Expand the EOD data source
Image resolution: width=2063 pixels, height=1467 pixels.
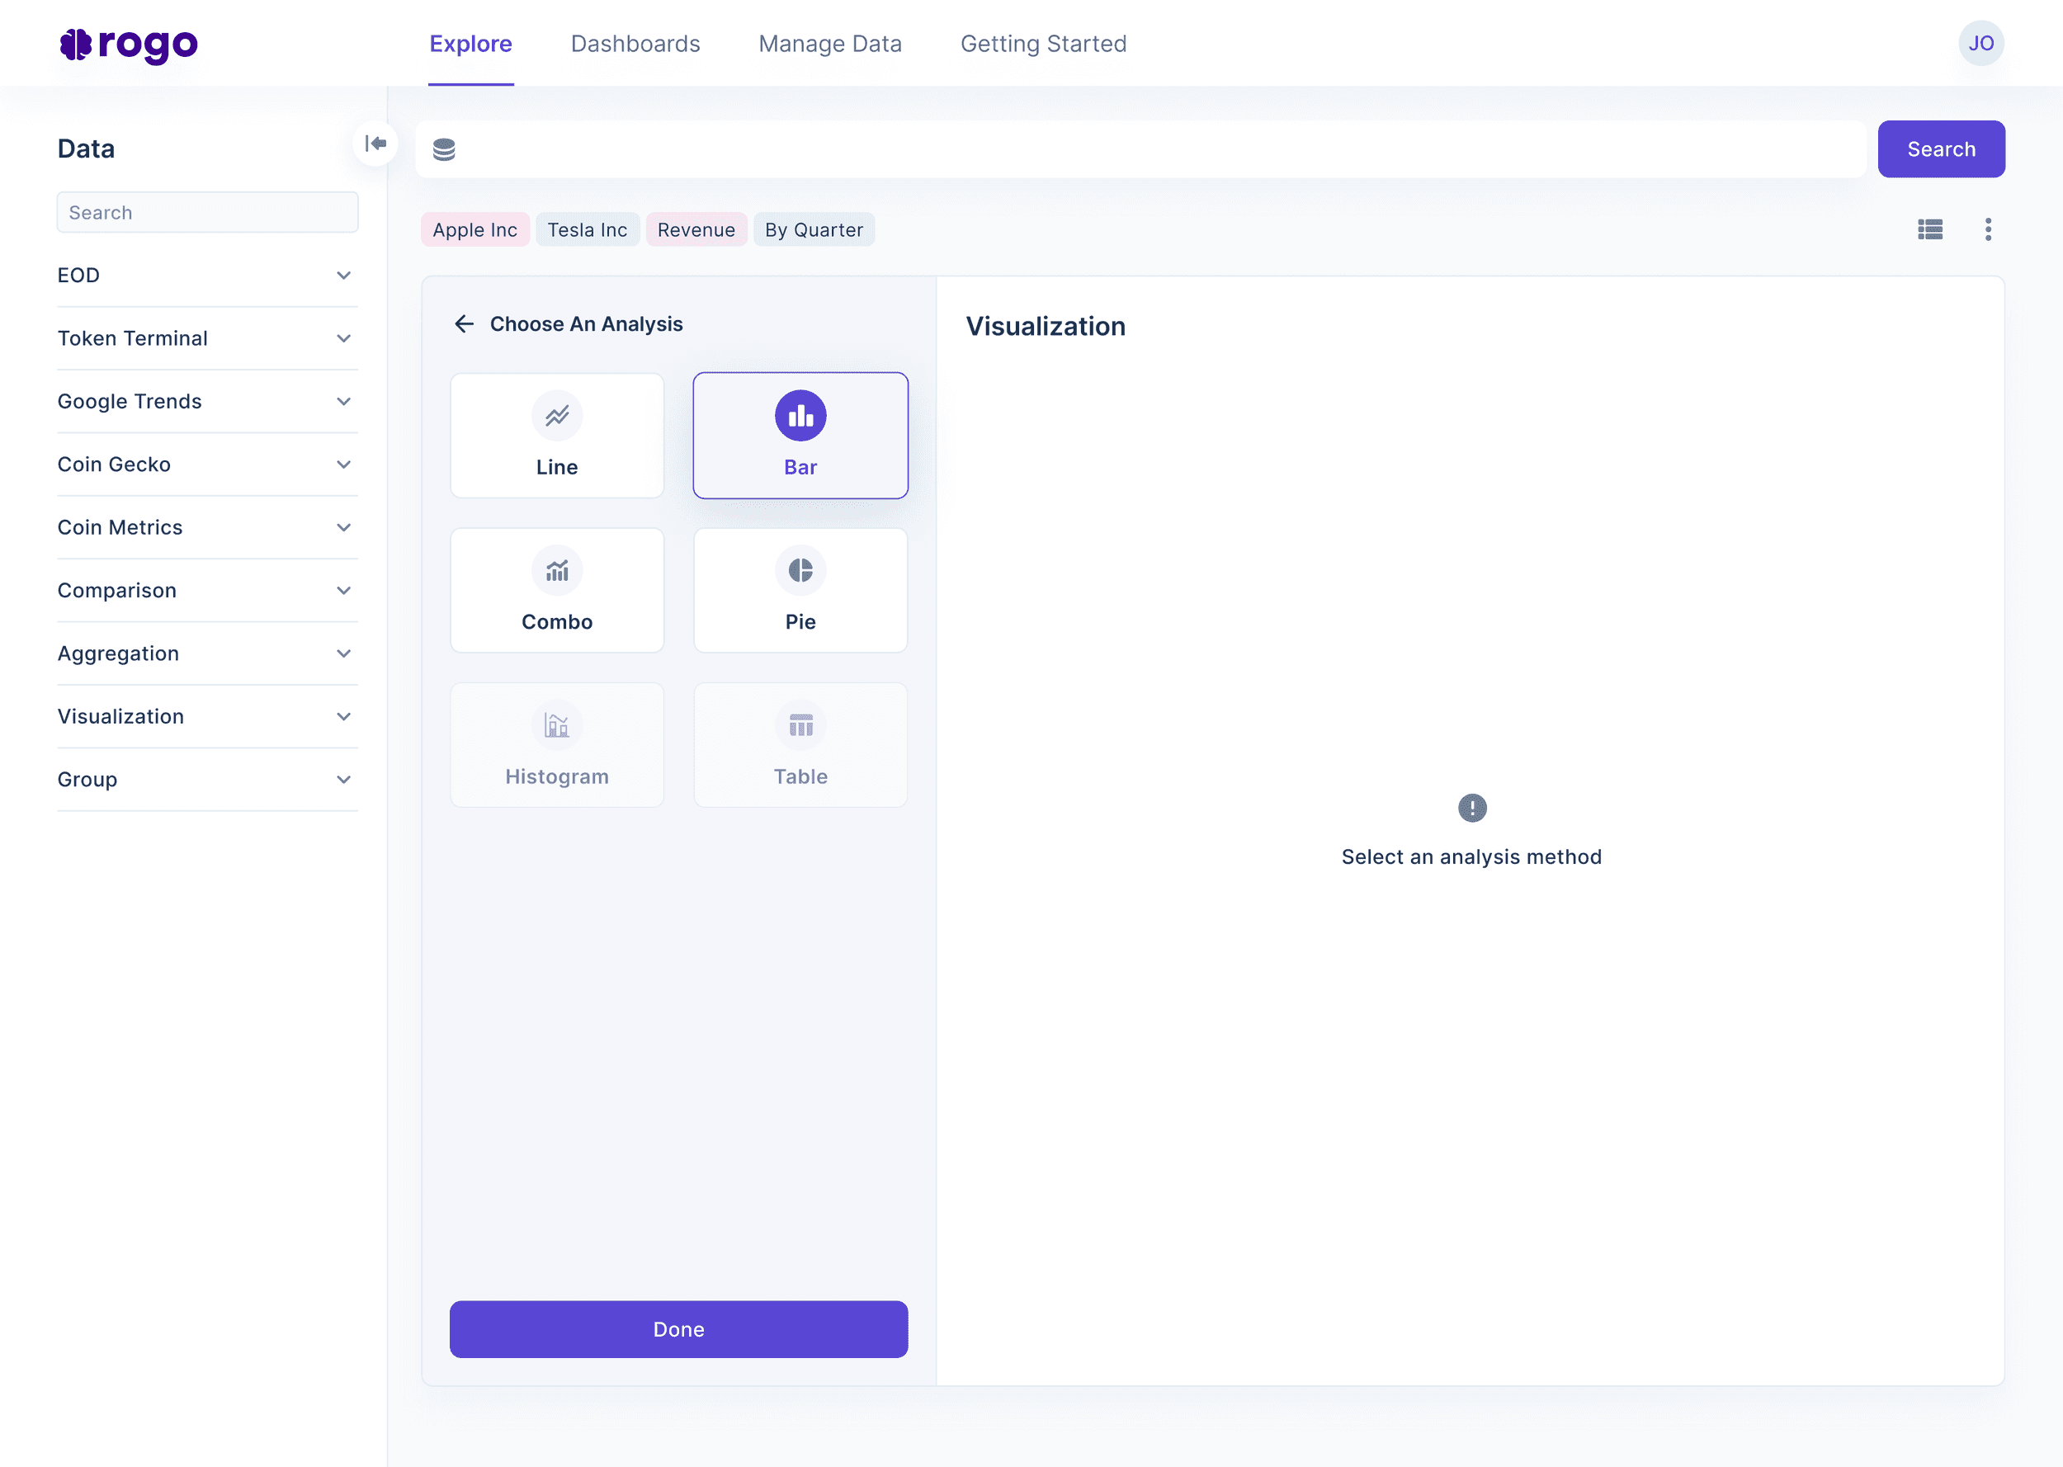click(x=343, y=276)
